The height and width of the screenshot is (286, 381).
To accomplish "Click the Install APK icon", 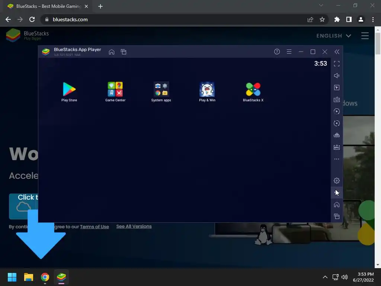I will point(336,147).
